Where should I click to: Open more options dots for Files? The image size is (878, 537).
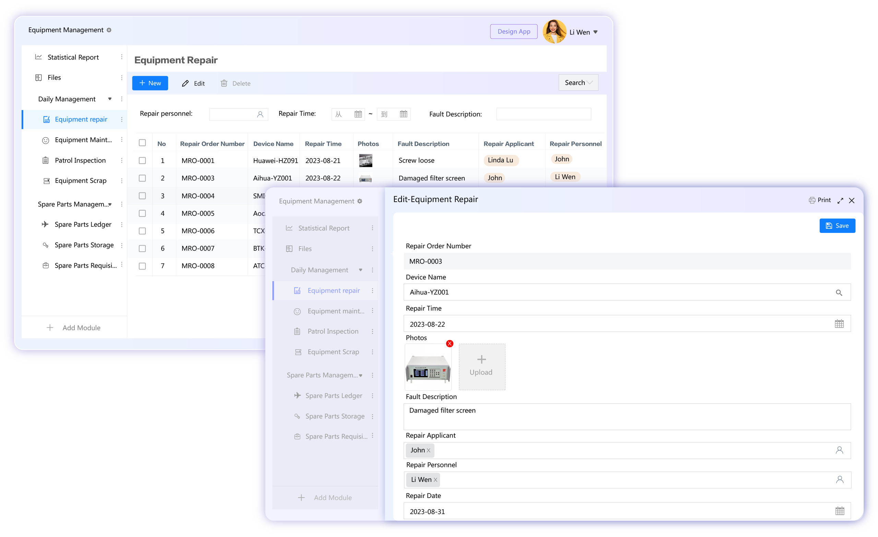pyautogui.click(x=121, y=78)
